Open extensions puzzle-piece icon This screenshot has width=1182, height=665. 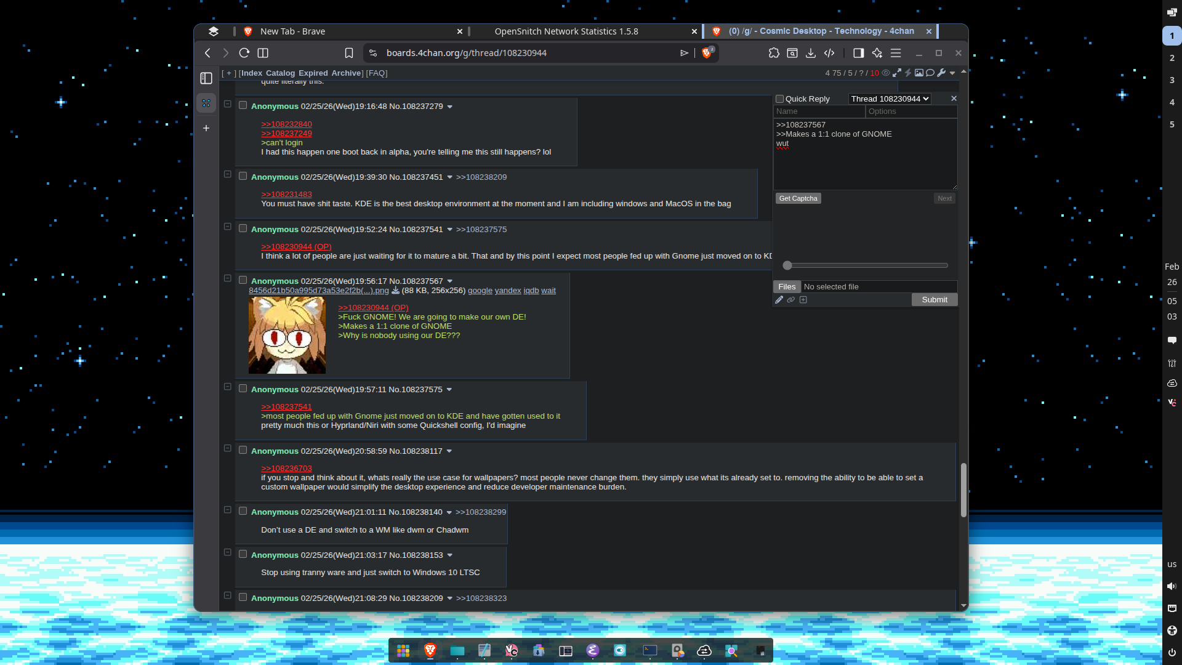tap(774, 53)
